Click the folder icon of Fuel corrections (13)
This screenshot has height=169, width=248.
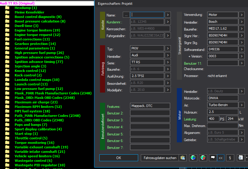[x=7, y=39]
